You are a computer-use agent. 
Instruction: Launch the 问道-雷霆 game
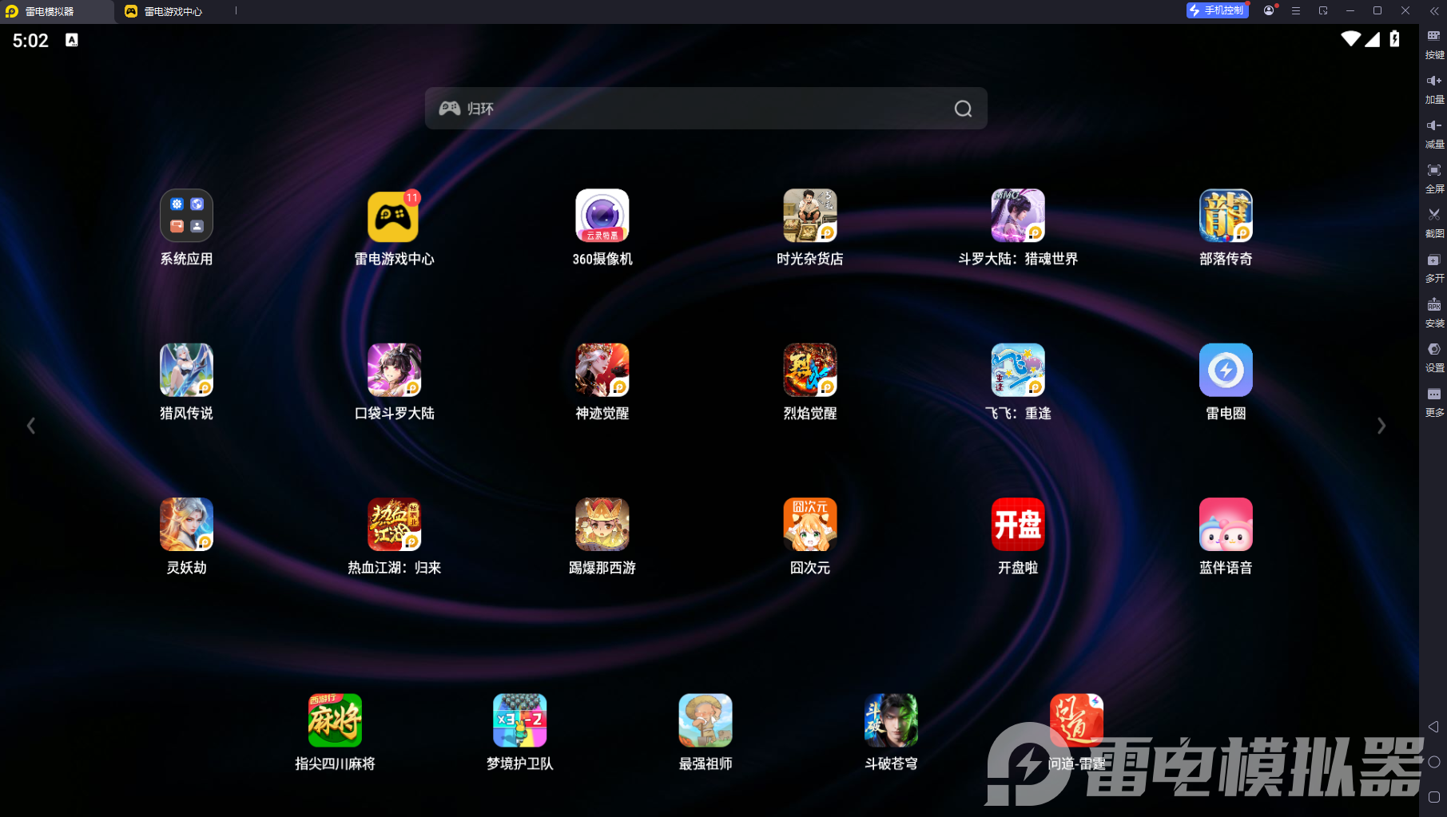click(x=1075, y=720)
